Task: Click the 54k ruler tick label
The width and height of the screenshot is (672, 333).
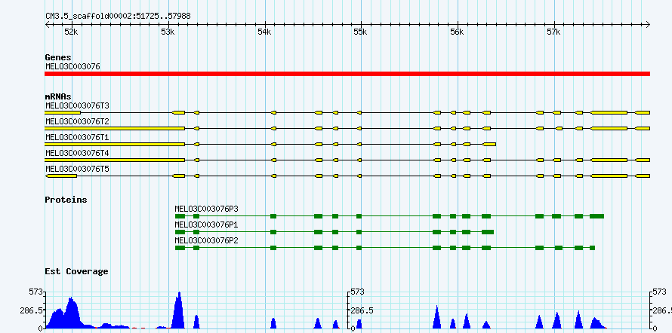Action: coord(264,32)
